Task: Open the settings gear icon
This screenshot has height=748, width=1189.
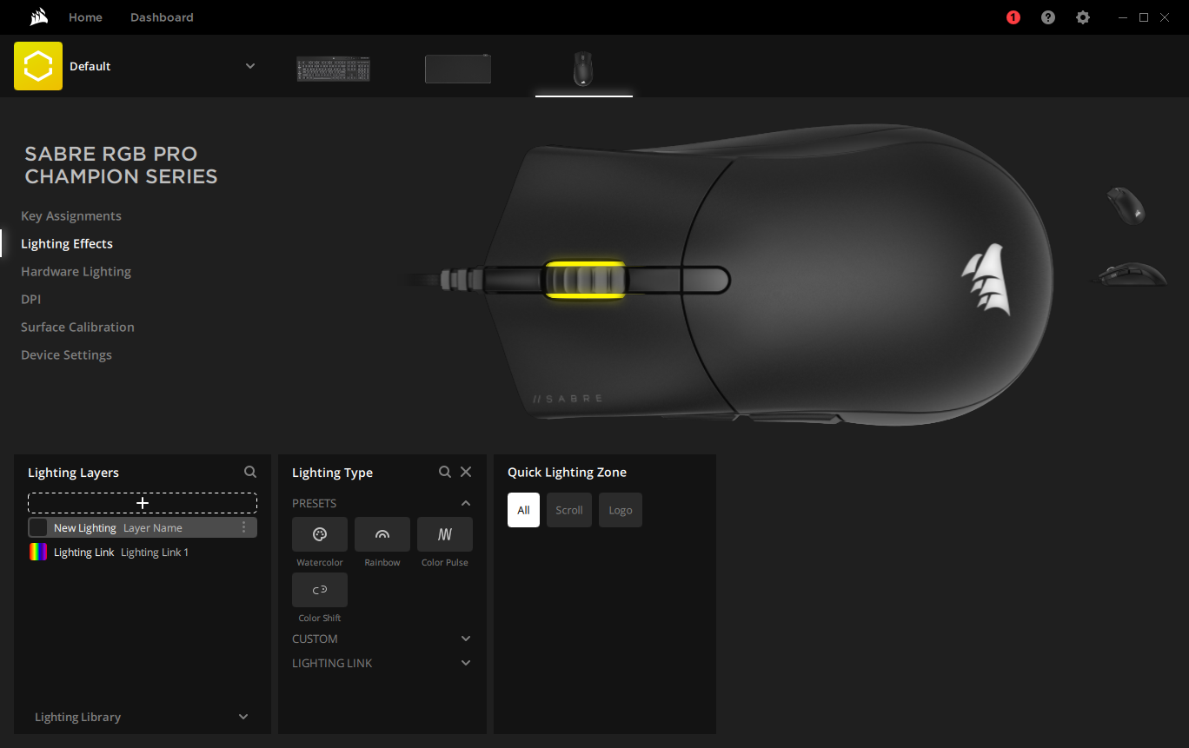Action: coord(1083,17)
